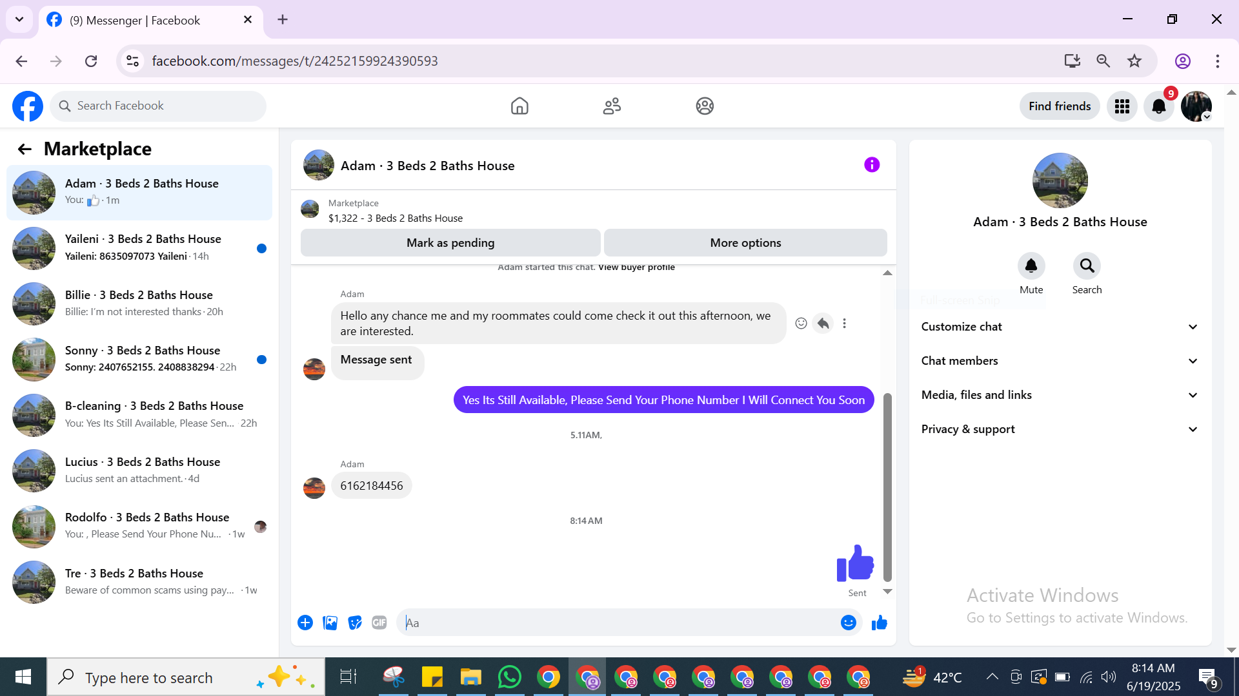Screen dimensions: 1239x696
Task: Open Rodolfo 3 Beds 2 Baths chat
Action: point(139,527)
